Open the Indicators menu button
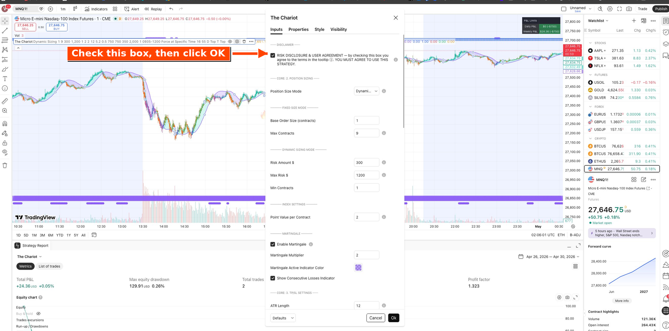Image resolution: width=669 pixels, height=331 pixels. (x=96, y=9)
